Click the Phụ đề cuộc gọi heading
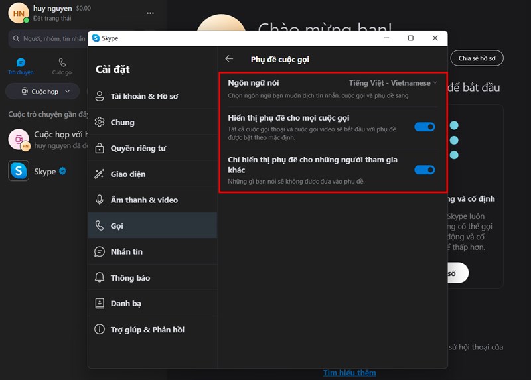 (279, 60)
